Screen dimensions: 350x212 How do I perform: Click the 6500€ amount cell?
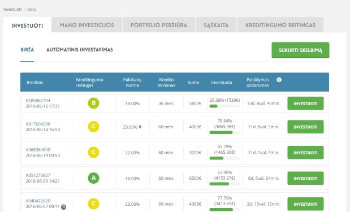(x=195, y=178)
